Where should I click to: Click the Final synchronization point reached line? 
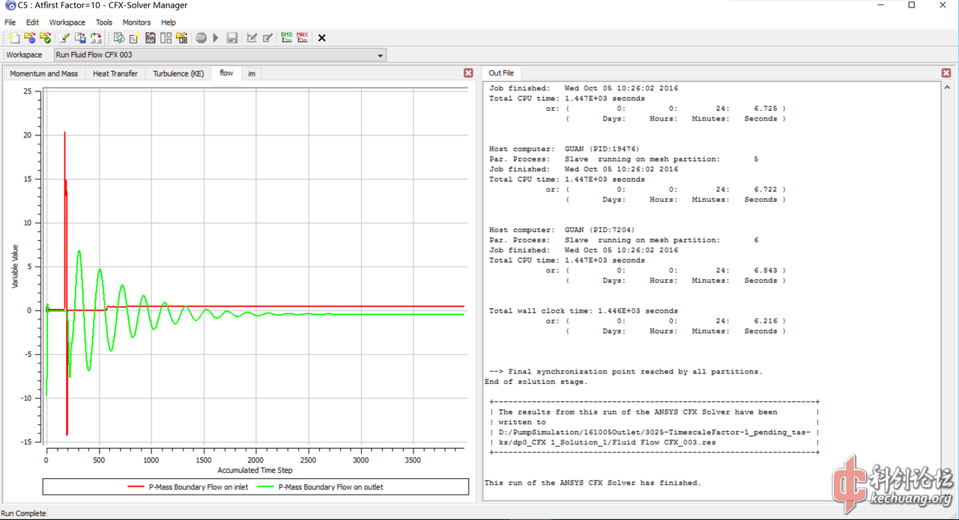pos(626,371)
